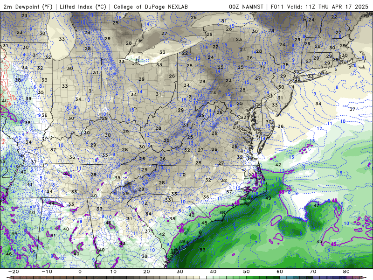The image size is (373, 280).
Task: Click the -20 label on the color scale
Action: tap(14, 272)
